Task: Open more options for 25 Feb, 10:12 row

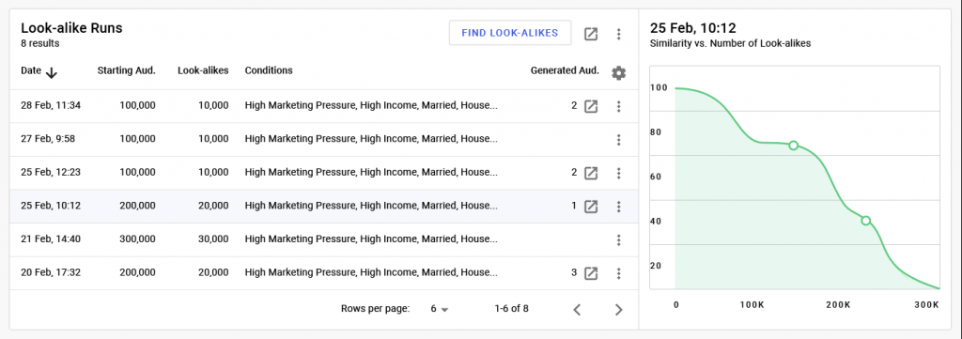Action: [618, 206]
